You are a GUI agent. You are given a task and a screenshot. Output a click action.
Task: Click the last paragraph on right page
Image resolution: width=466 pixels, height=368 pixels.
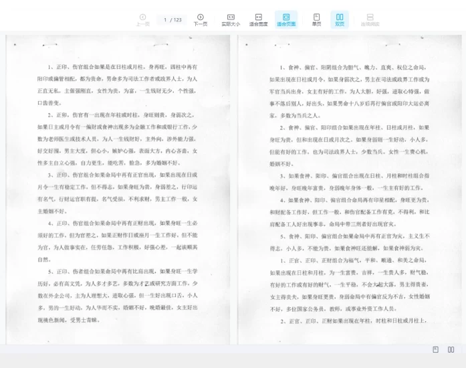[x=349, y=320]
